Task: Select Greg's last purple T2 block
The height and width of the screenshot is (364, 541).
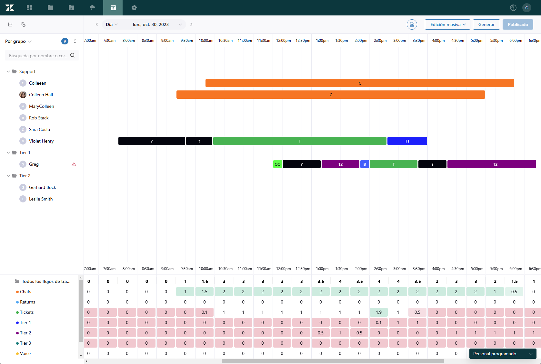Action: tap(492, 164)
